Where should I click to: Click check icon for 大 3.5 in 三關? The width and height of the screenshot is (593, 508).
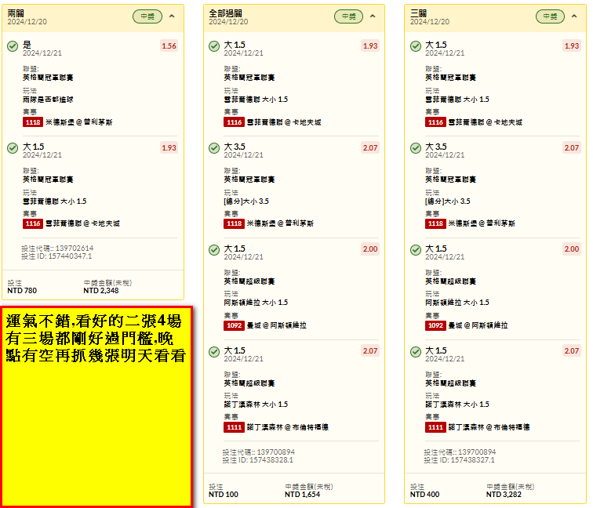point(416,148)
